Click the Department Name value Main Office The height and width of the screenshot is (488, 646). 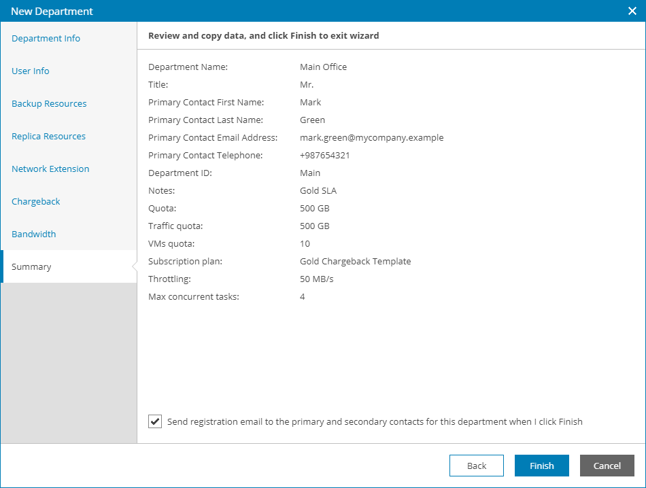tap(323, 67)
